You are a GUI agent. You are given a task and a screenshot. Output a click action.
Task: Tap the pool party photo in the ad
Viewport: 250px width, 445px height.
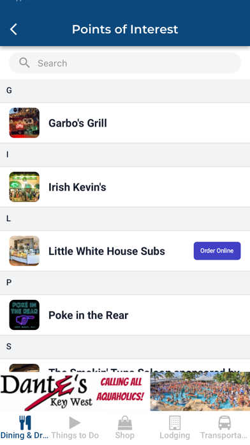(200, 391)
